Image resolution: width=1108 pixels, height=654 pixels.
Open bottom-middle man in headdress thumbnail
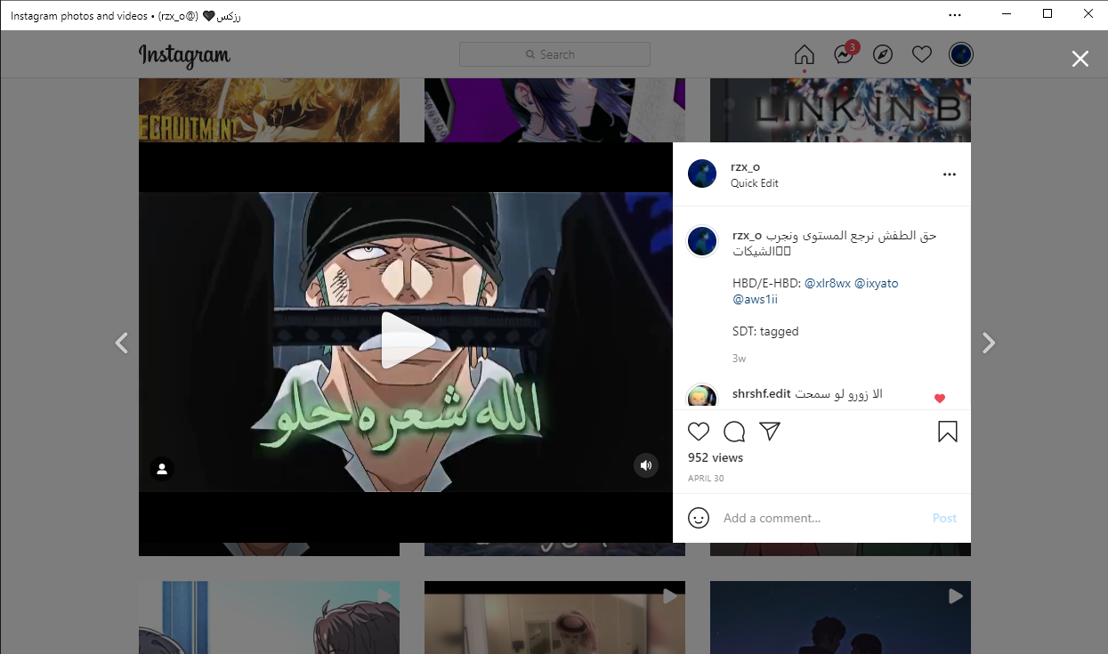pos(554,618)
